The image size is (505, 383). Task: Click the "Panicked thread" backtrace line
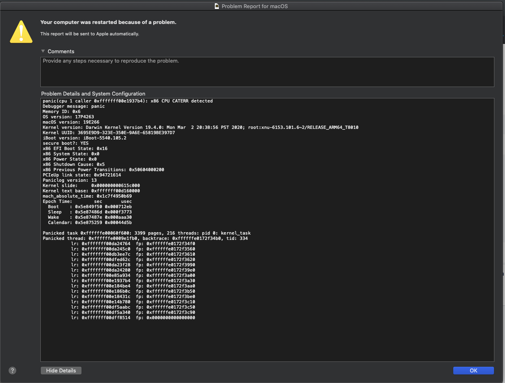(145, 238)
